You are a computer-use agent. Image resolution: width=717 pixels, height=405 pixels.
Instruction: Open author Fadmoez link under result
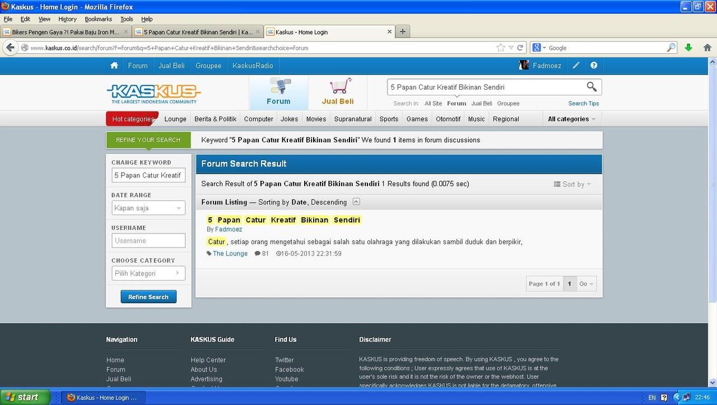[229, 229]
